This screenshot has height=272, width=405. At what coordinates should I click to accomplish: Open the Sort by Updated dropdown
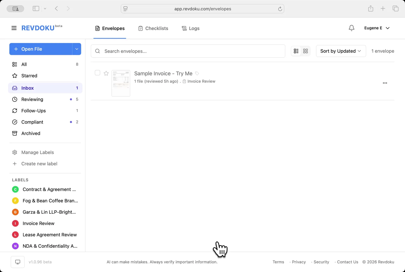click(340, 51)
